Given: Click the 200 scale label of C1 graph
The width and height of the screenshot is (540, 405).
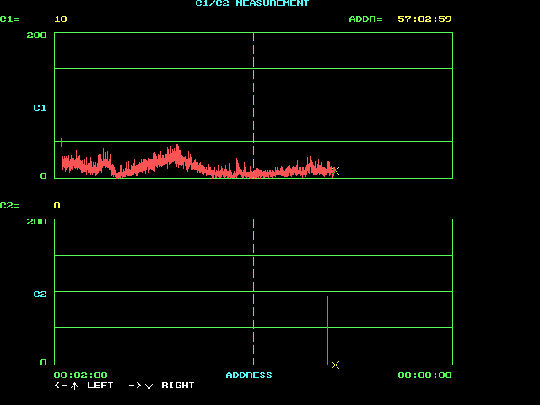Looking at the screenshot, I should point(36,35).
